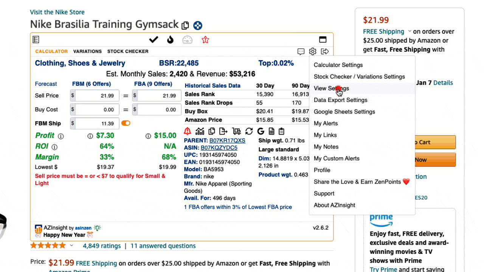The width and height of the screenshot is (484, 272).
Task: Click the info icon left of $7.30
Action: (90, 136)
